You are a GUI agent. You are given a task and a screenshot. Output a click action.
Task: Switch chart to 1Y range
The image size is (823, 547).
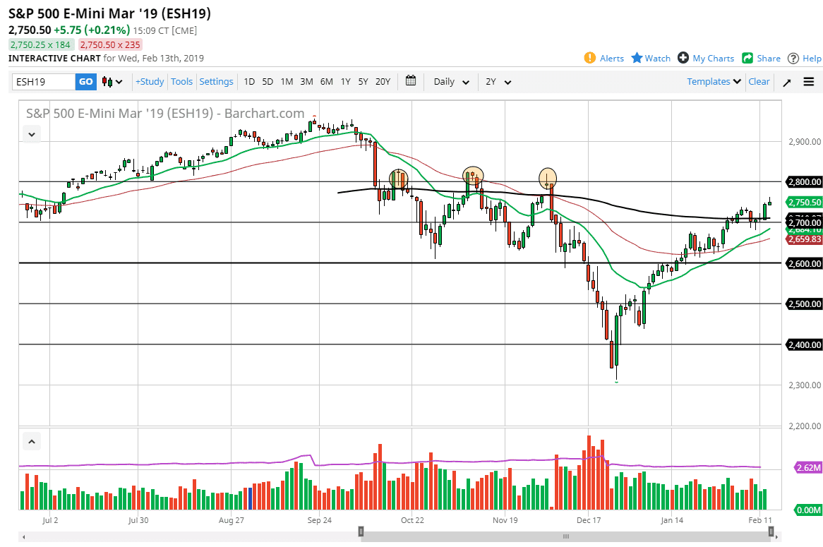click(345, 81)
